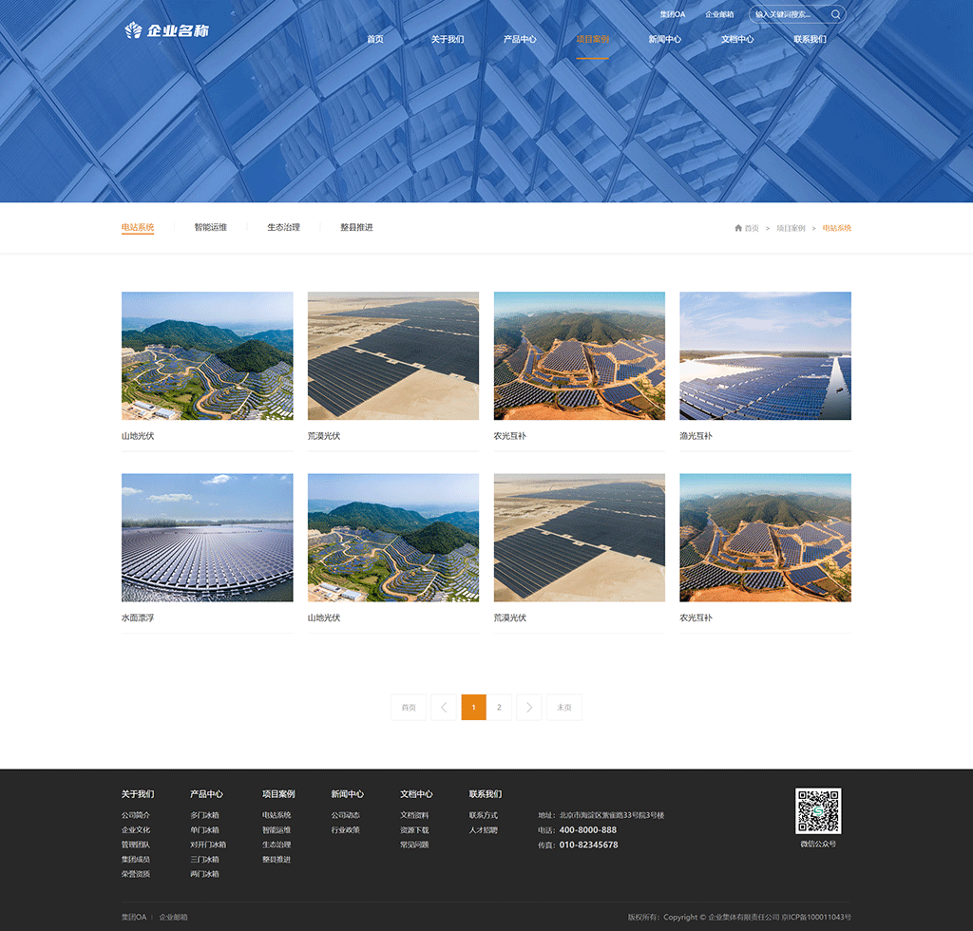Jump to page 2 in pagination

tap(499, 707)
